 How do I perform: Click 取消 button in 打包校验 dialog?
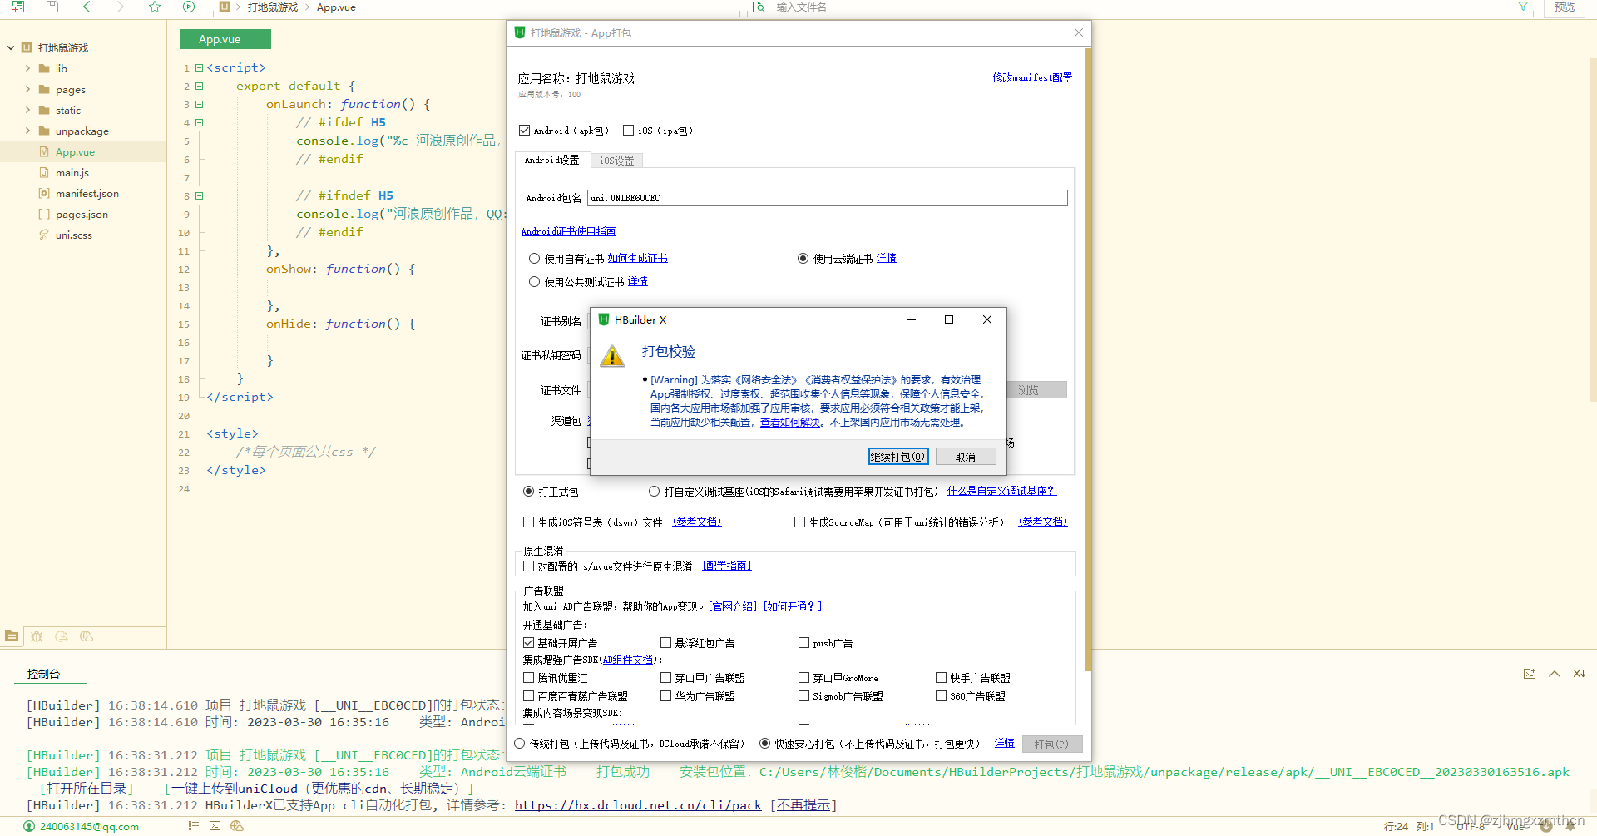966,457
